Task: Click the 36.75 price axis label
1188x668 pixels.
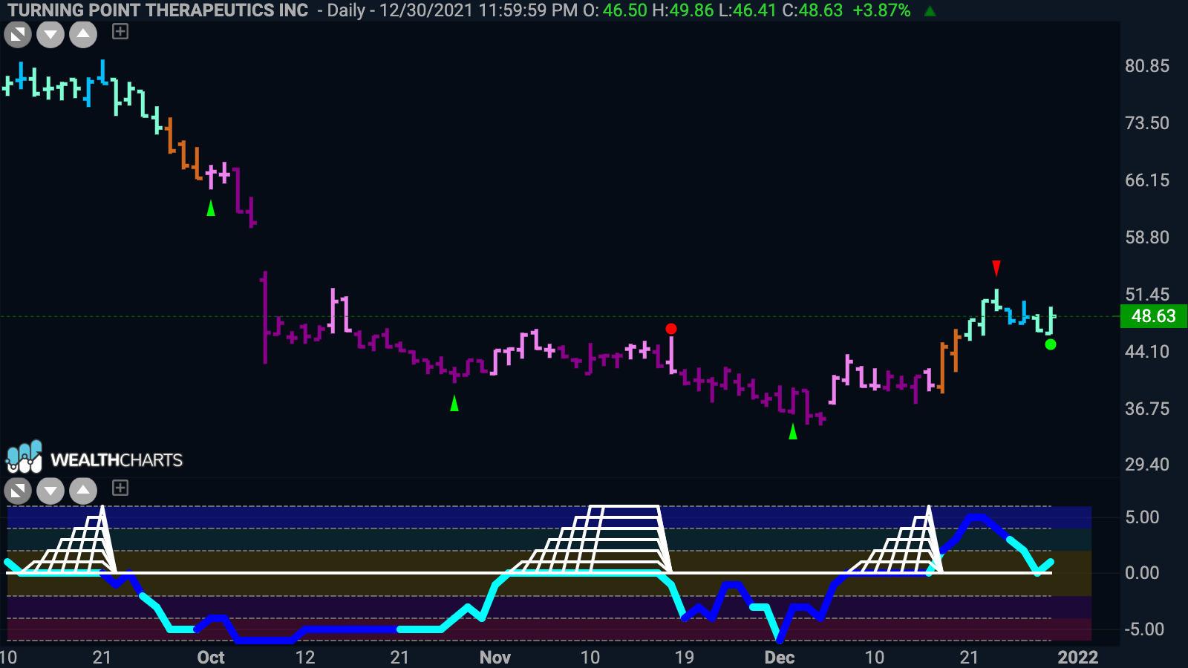Action: coord(1146,409)
